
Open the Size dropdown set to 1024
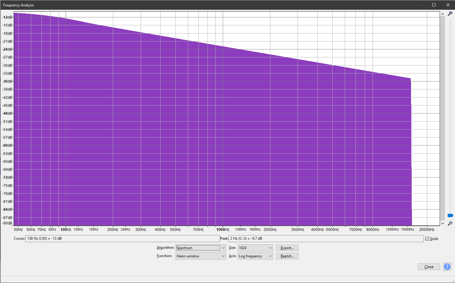point(255,248)
